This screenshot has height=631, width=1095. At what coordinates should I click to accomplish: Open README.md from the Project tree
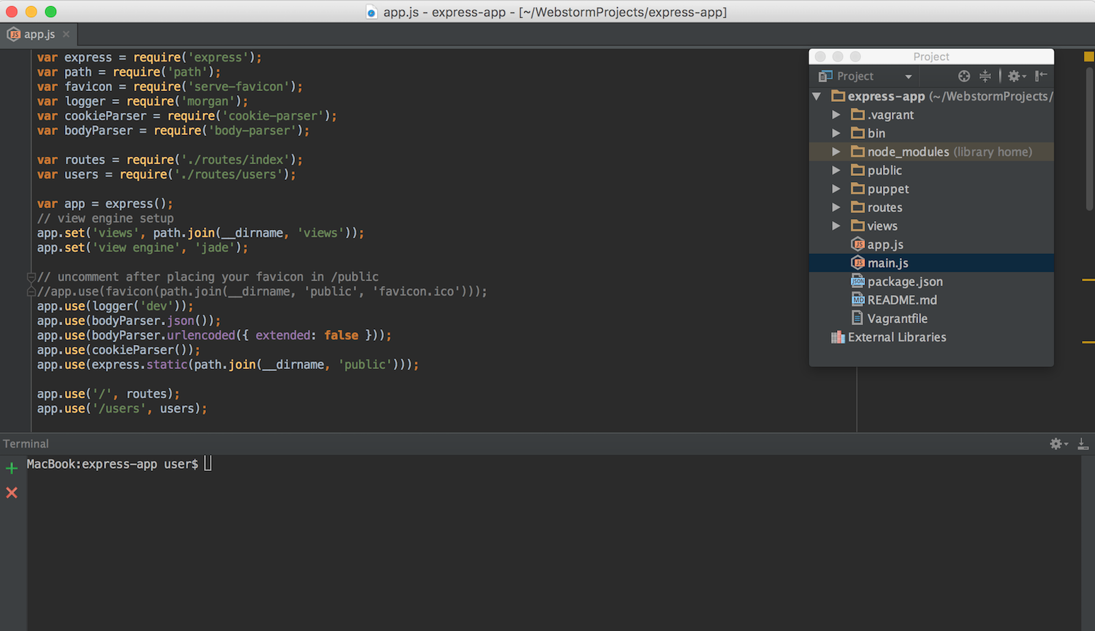(x=901, y=300)
